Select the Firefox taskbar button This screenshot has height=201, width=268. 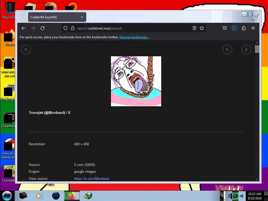coord(72,196)
